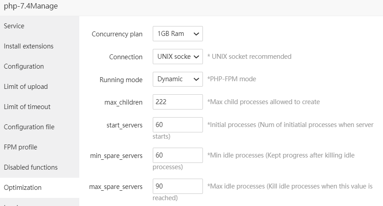
Task: Select the max_spare_servers input field
Action: click(x=177, y=186)
